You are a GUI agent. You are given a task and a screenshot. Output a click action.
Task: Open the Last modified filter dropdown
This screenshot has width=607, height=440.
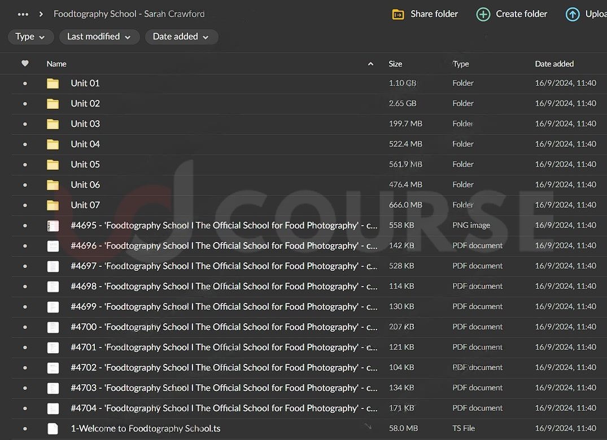pyautogui.click(x=99, y=37)
